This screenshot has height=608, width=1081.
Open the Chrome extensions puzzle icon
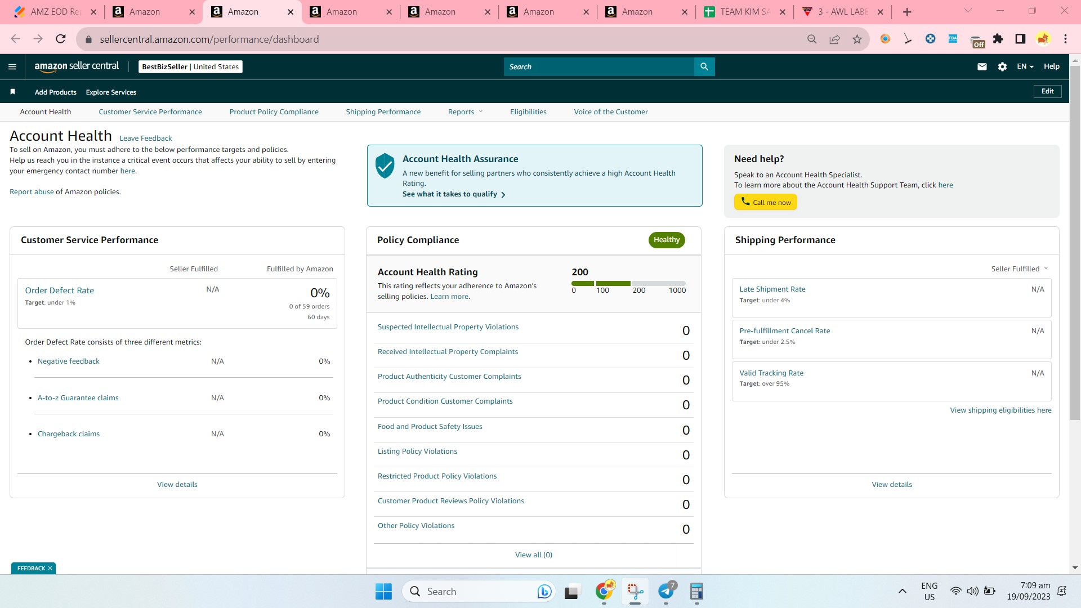click(x=998, y=39)
